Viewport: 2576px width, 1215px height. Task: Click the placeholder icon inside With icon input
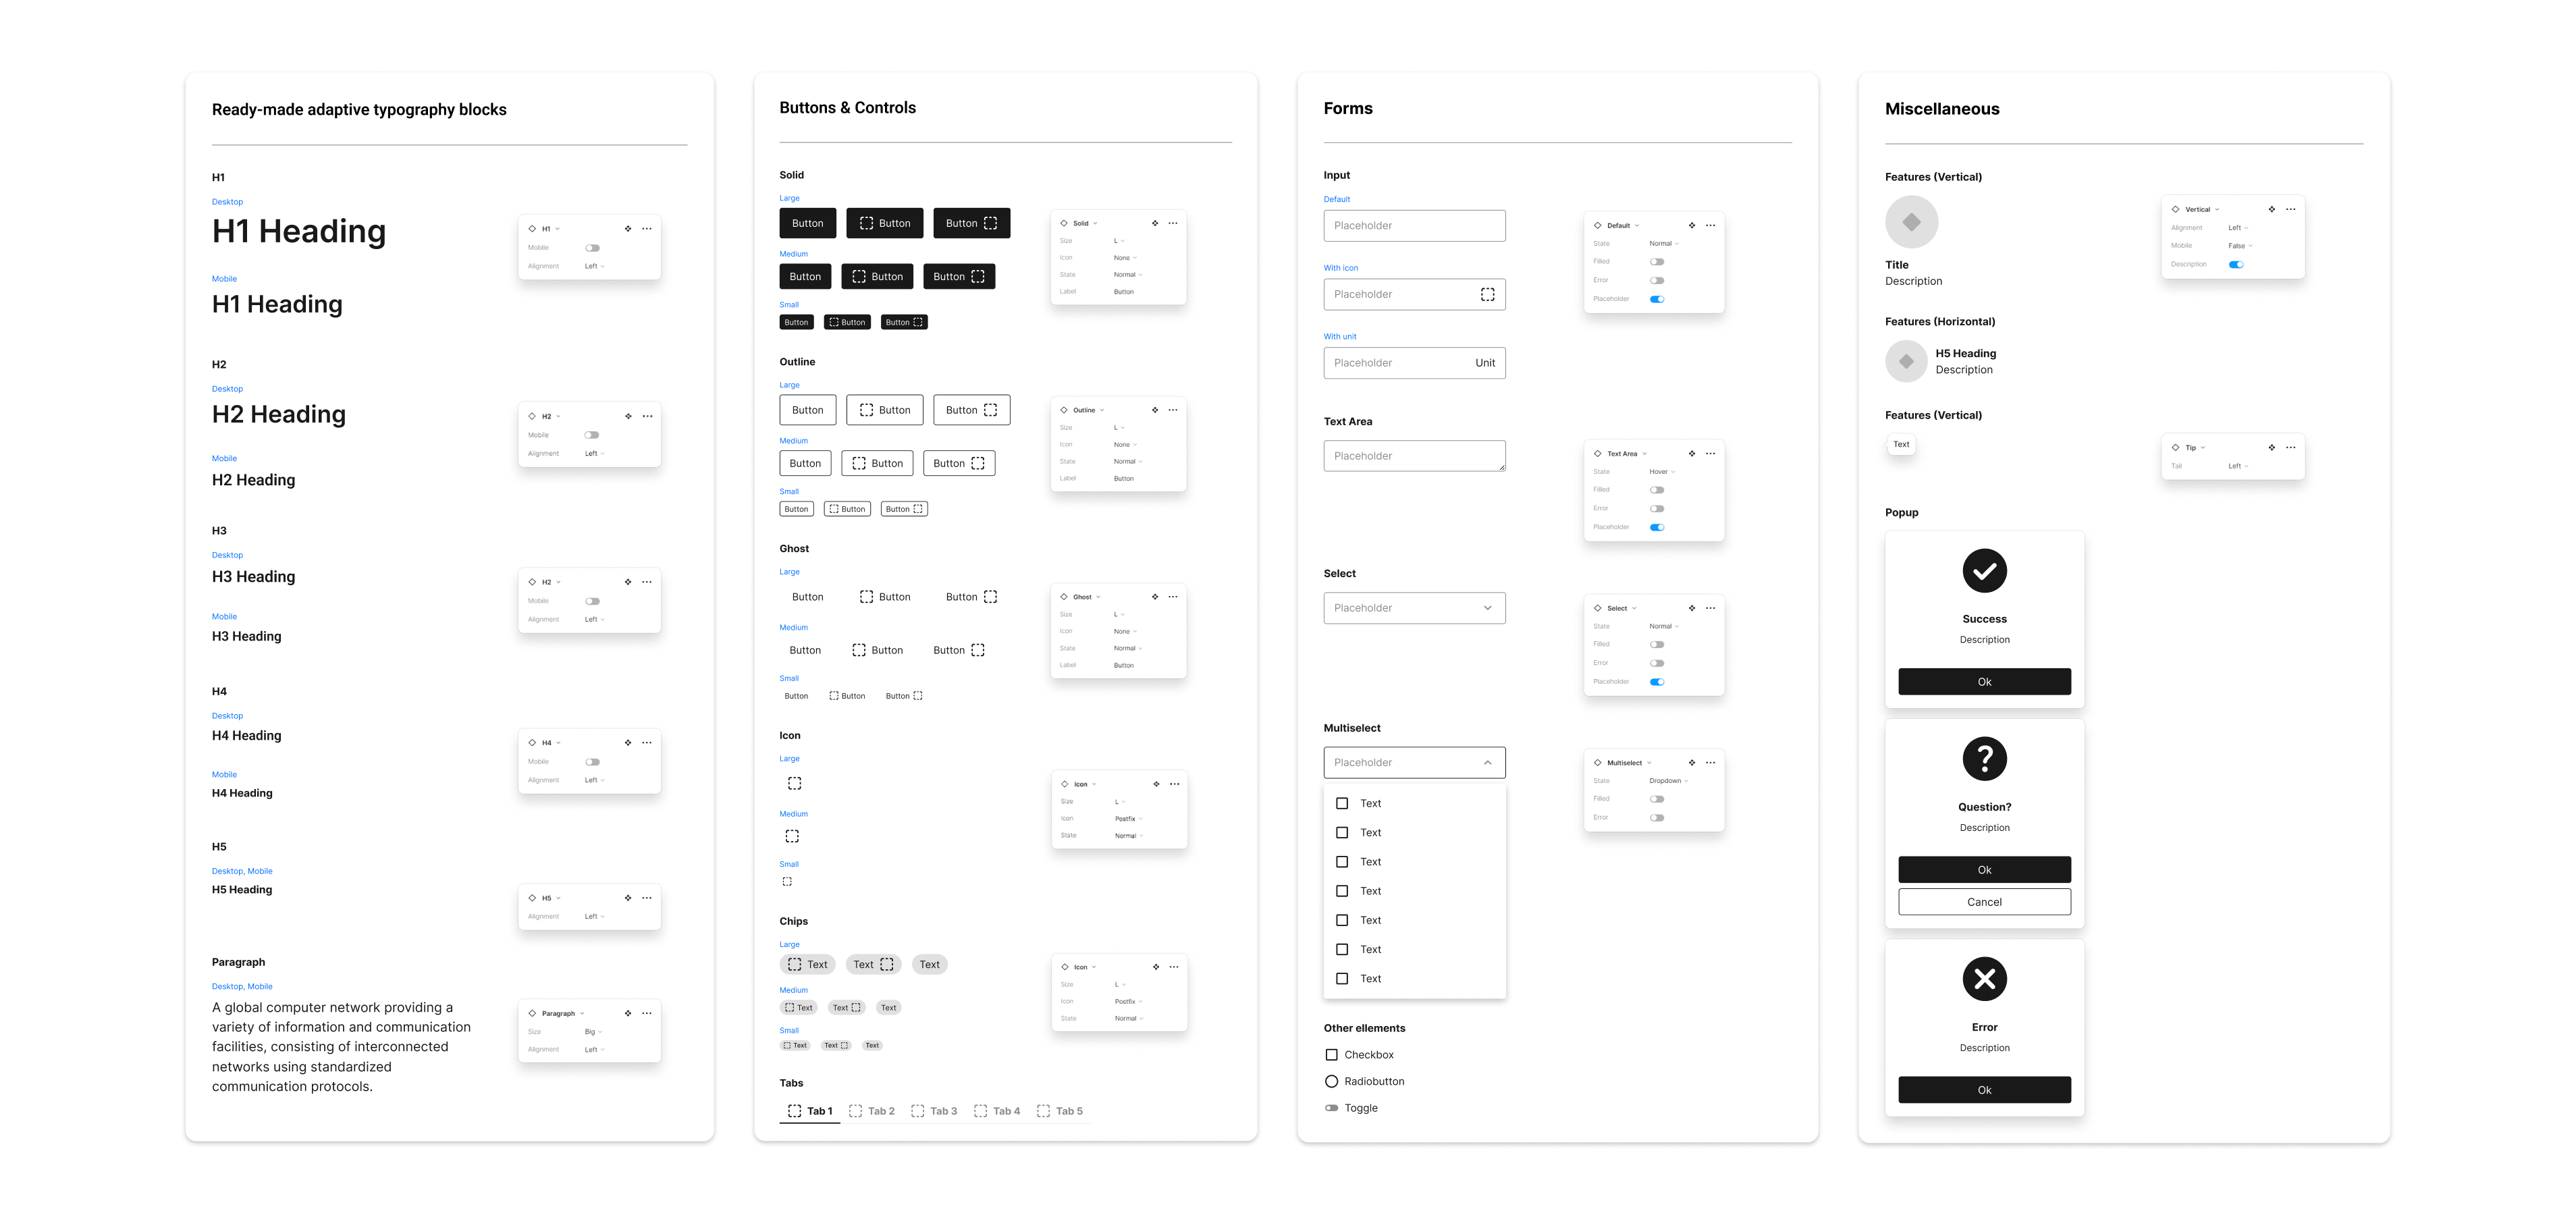1487,294
